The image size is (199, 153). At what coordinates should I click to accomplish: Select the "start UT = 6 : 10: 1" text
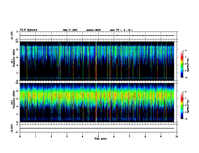pos(121,30)
